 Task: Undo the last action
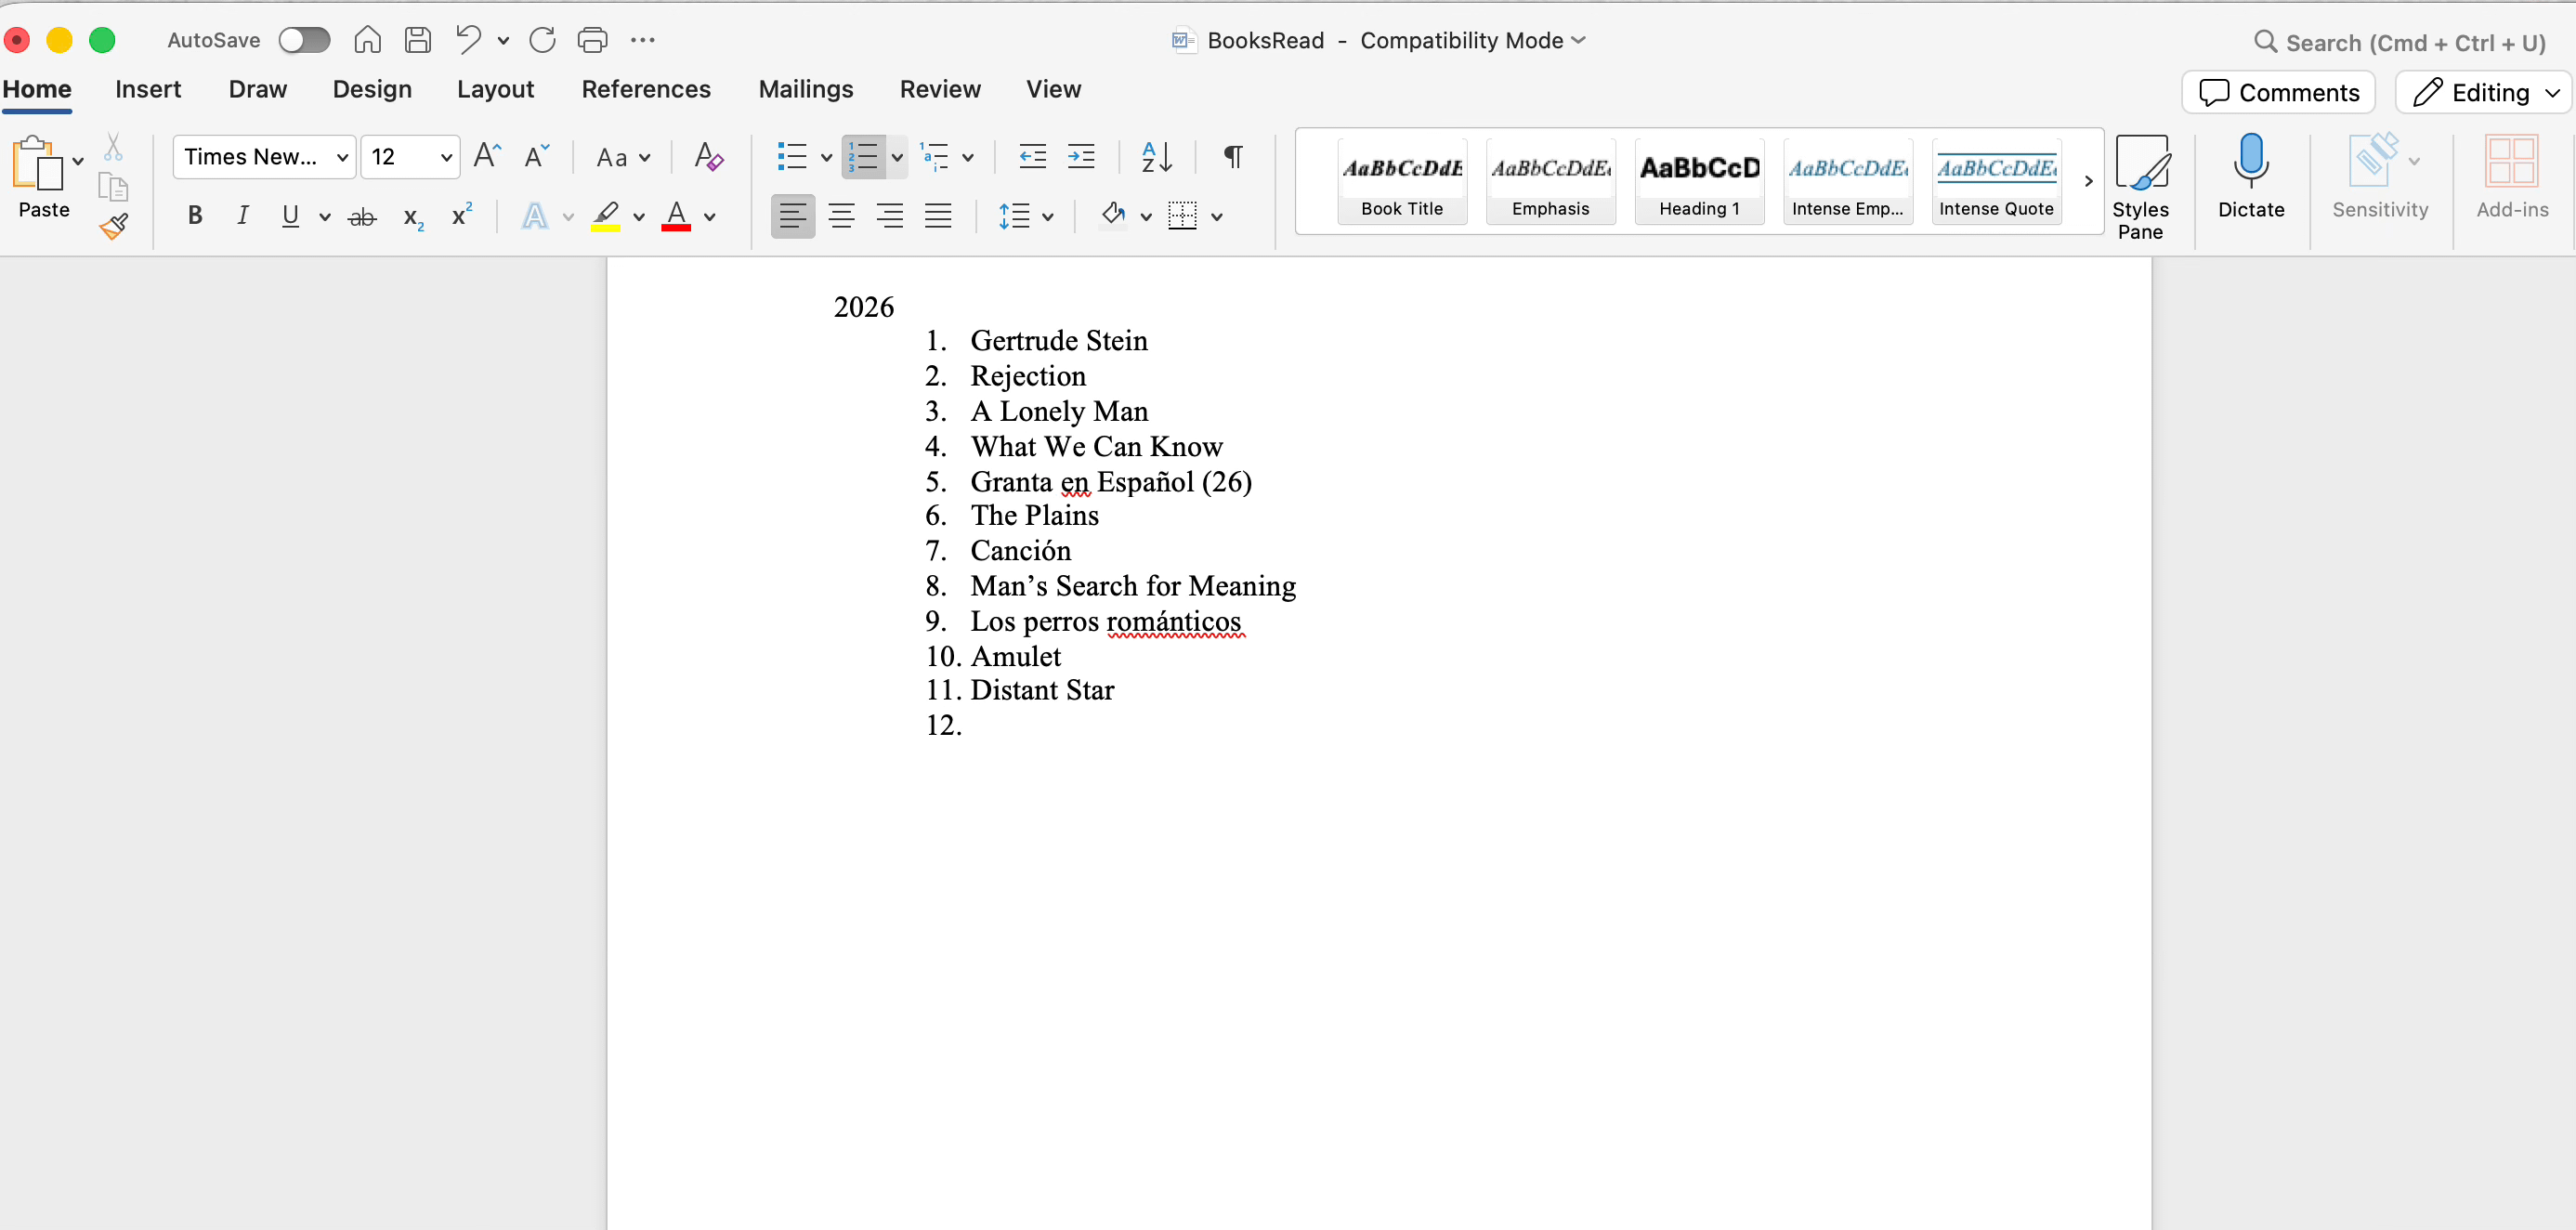pyautogui.click(x=468, y=40)
